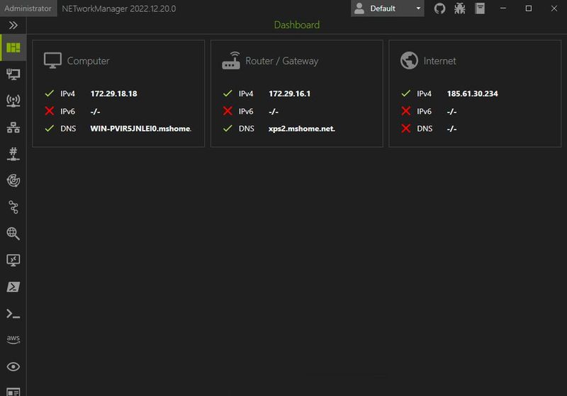This screenshot has height=396, width=567.
Task: Open the Traceroute nodes icon
Action: 13,207
